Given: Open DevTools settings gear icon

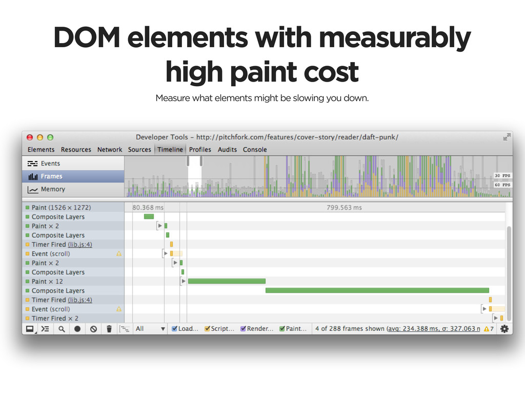Looking at the screenshot, I should click(504, 329).
